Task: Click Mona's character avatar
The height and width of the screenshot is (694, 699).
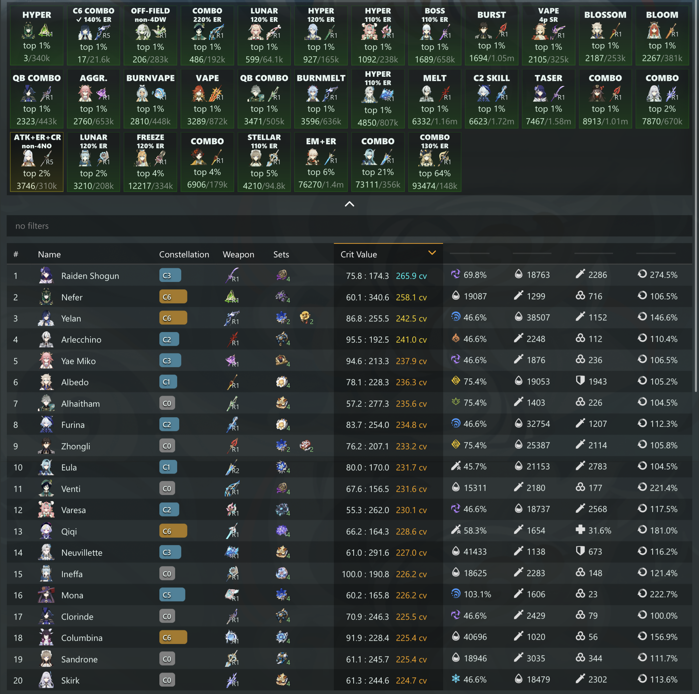Action: 46,595
